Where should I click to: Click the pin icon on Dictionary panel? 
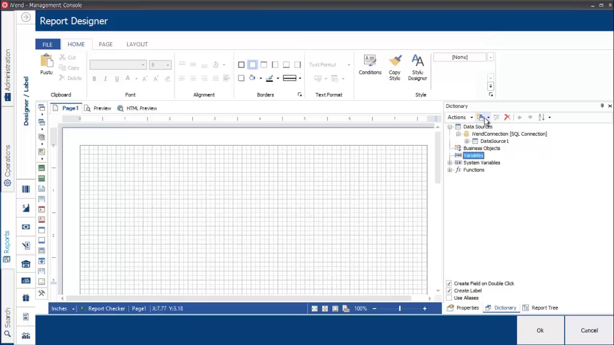point(602,106)
